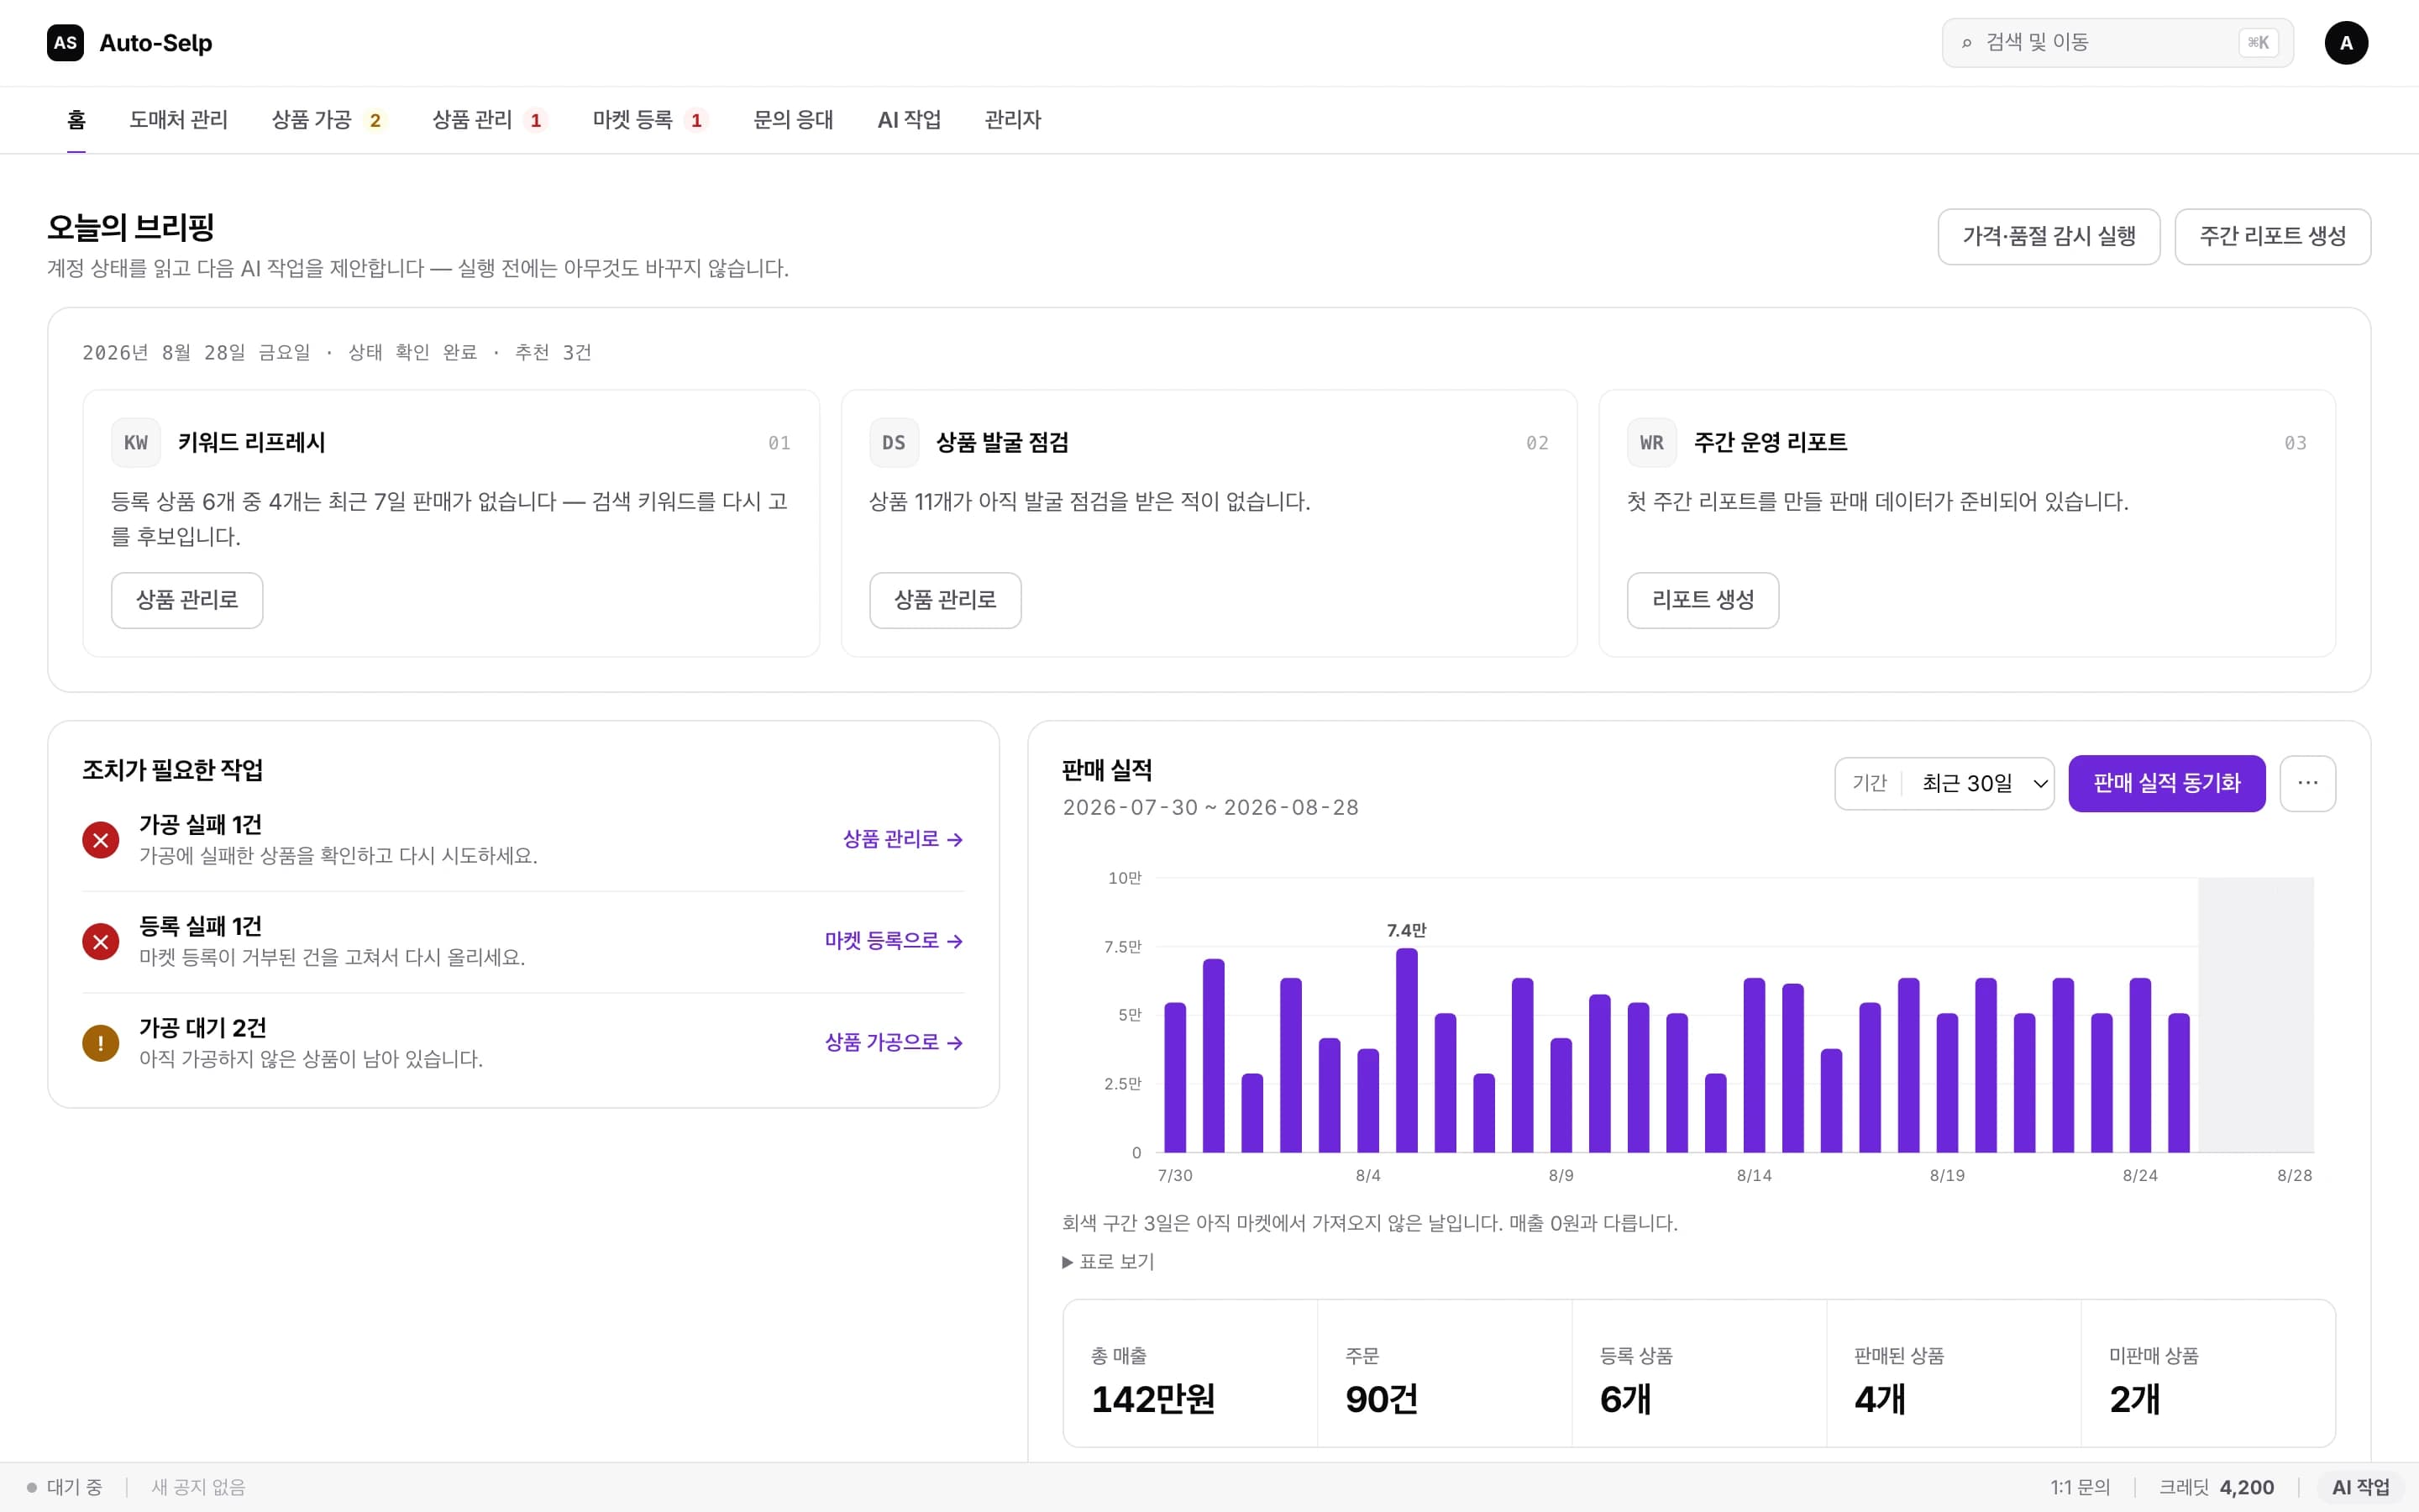This screenshot has height=1512, width=2419.
Task: Focus the 검색 및 이동 search field
Action: [2117, 43]
